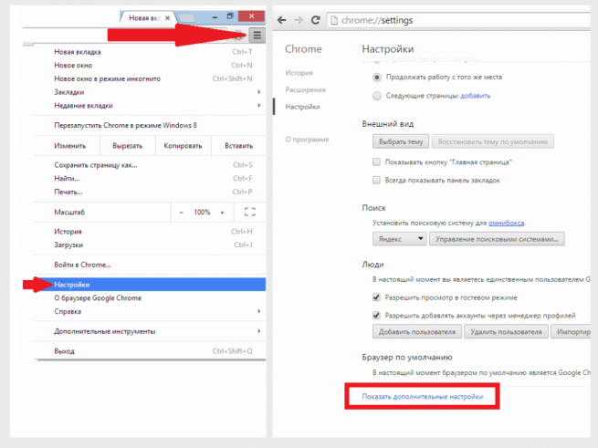
Task: Open Настройки in settings sidebar
Action: [303, 107]
